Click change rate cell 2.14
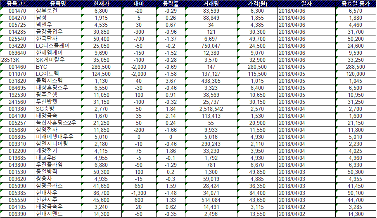This screenshot has height=218, width=377. pyautogui.click(x=171, y=116)
